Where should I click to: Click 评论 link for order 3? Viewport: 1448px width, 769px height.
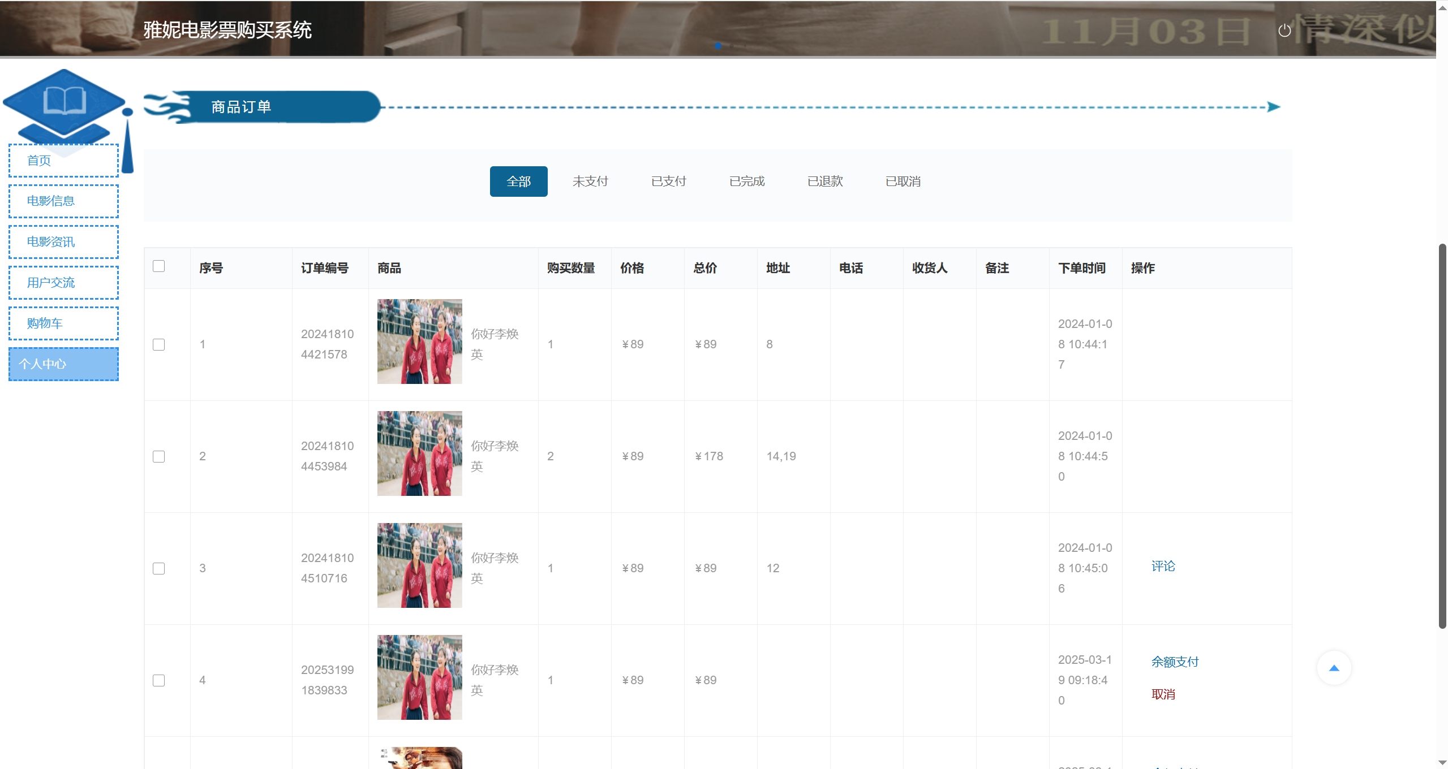(x=1163, y=566)
